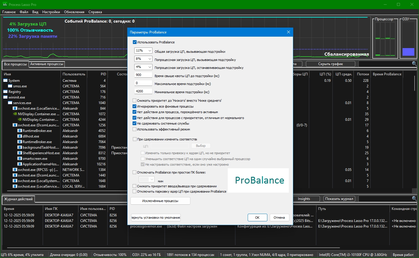Viewport: 419px width, 258px height.
Task: Click the 'Скрыть график' button
Action: pos(330,64)
